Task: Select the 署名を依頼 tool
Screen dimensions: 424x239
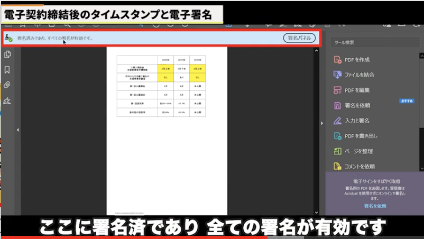Action: click(x=357, y=106)
